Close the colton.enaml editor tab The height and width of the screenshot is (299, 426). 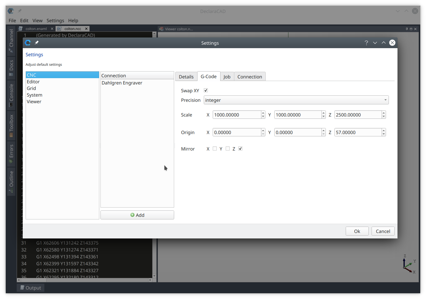pos(52,29)
